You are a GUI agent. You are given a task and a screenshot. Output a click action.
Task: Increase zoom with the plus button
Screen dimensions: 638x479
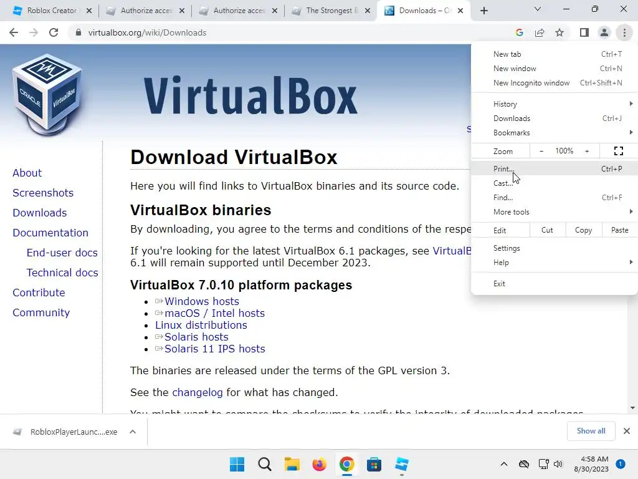coord(587,151)
